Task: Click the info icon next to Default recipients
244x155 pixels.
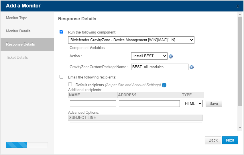Action: pos(164,85)
